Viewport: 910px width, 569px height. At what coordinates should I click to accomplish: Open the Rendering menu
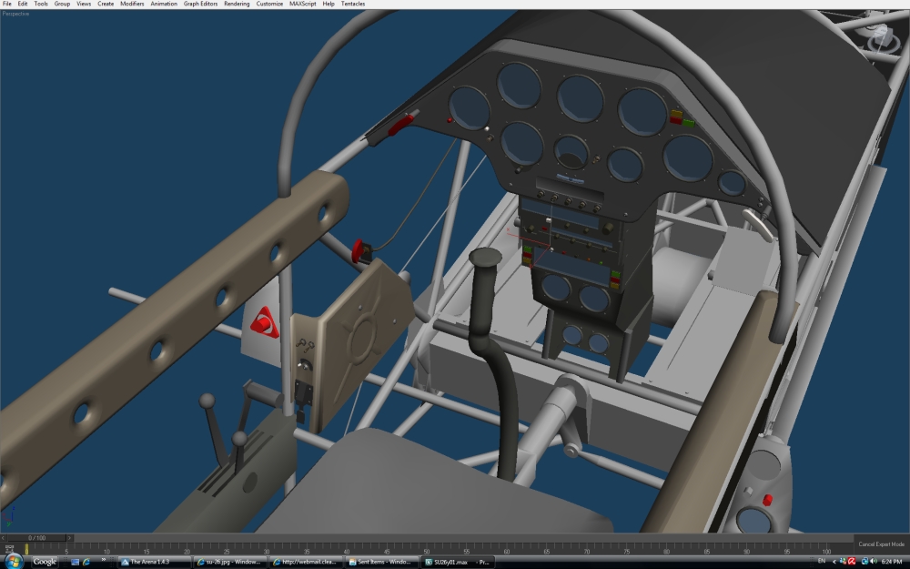(x=237, y=4)
